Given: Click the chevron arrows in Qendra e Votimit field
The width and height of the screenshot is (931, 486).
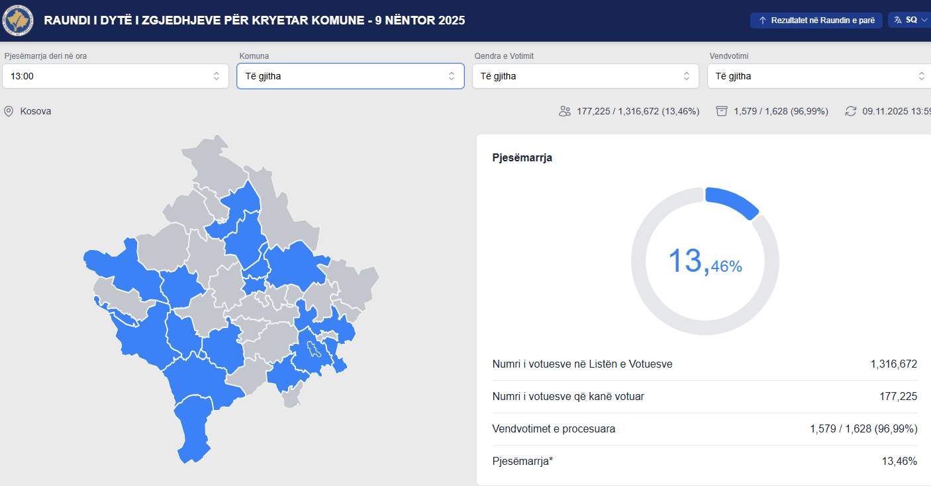Looking at the screenshot, I should [x=687, y=76].
